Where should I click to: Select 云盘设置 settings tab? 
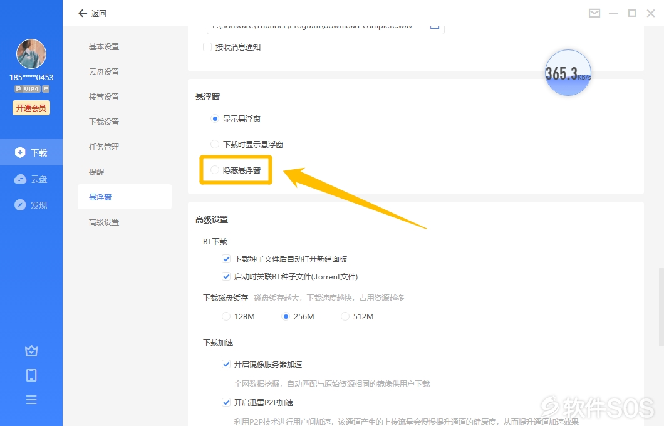point(125,71)
